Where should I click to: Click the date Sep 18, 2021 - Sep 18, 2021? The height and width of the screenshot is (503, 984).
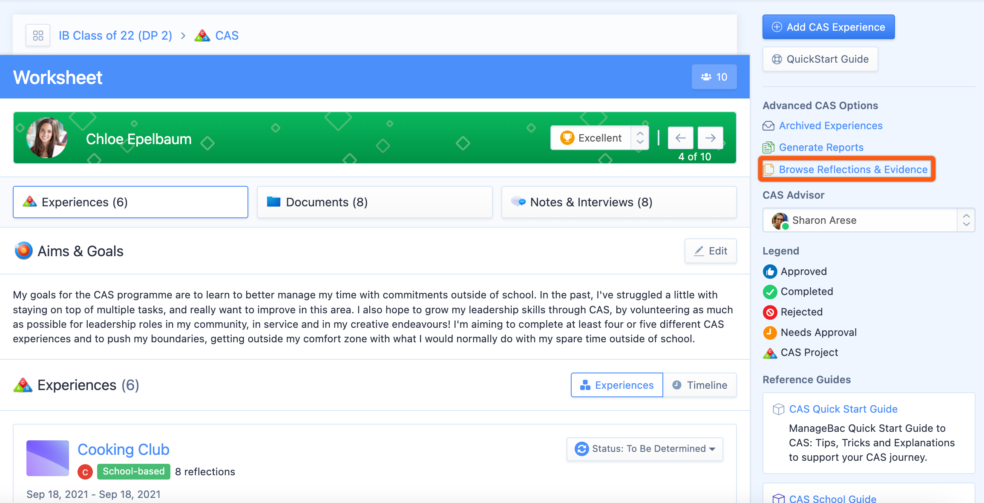pyautogui.click(x=93, y=494)
